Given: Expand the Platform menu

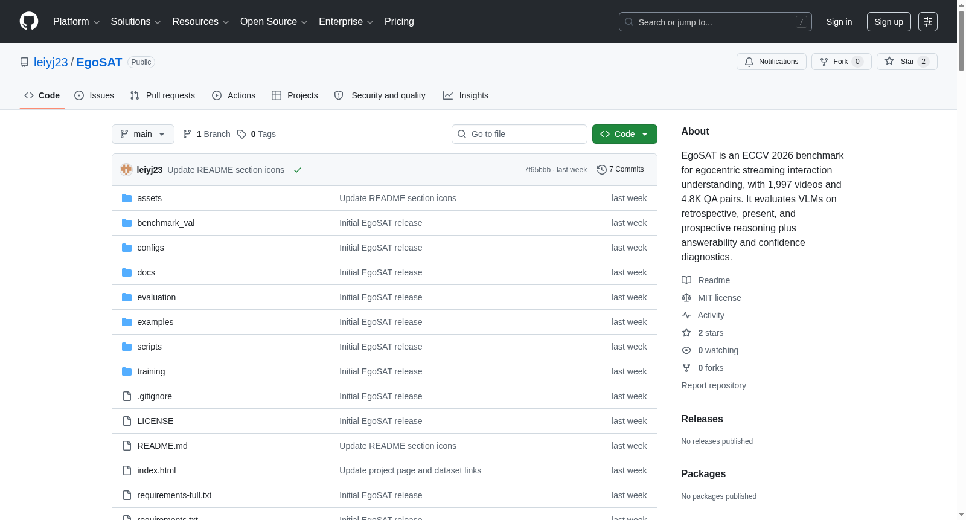Looking at the screenshot, I should tap(76, 22).
